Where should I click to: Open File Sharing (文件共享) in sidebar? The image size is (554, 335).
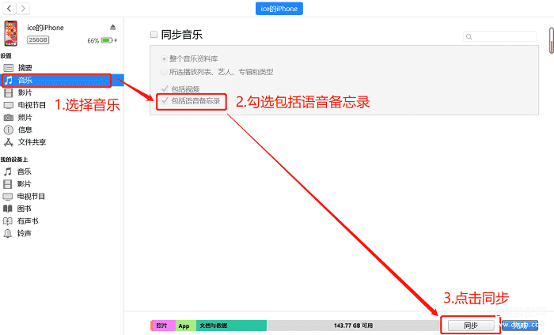(x=9, y=142)
